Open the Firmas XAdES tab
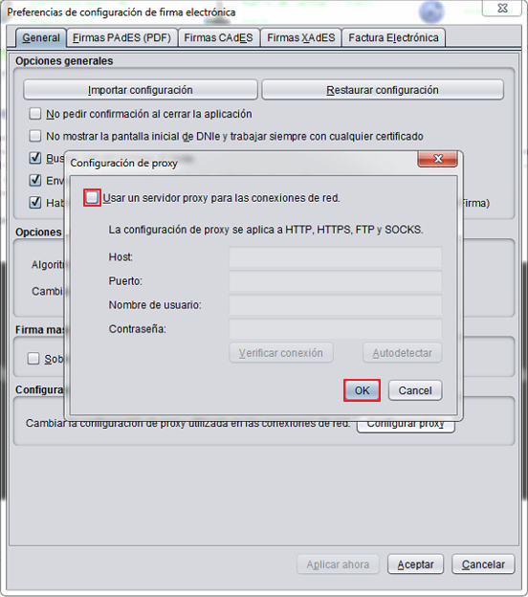The height and width of the screenshot is (597, 528). tap(300, 37)
